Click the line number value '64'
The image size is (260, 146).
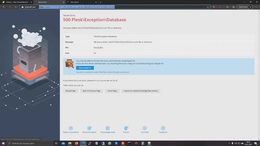click(x=95, y=53)
